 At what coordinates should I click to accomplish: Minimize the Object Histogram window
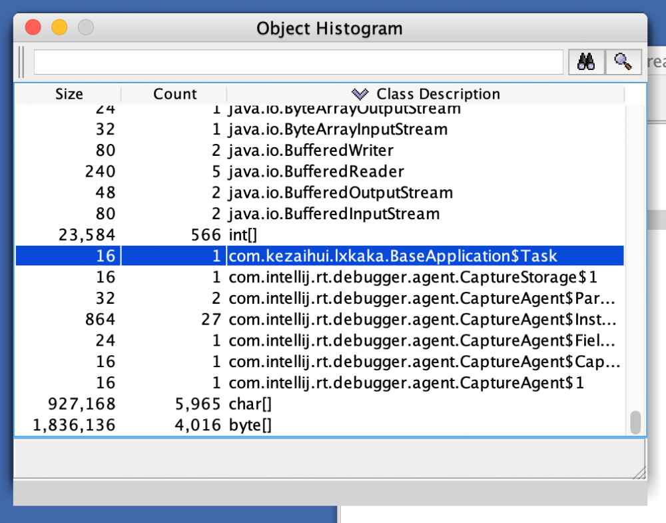pos(59,27)
